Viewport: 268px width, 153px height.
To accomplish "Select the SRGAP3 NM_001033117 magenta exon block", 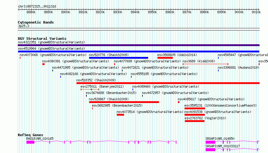I will click(x=210, y=150).
